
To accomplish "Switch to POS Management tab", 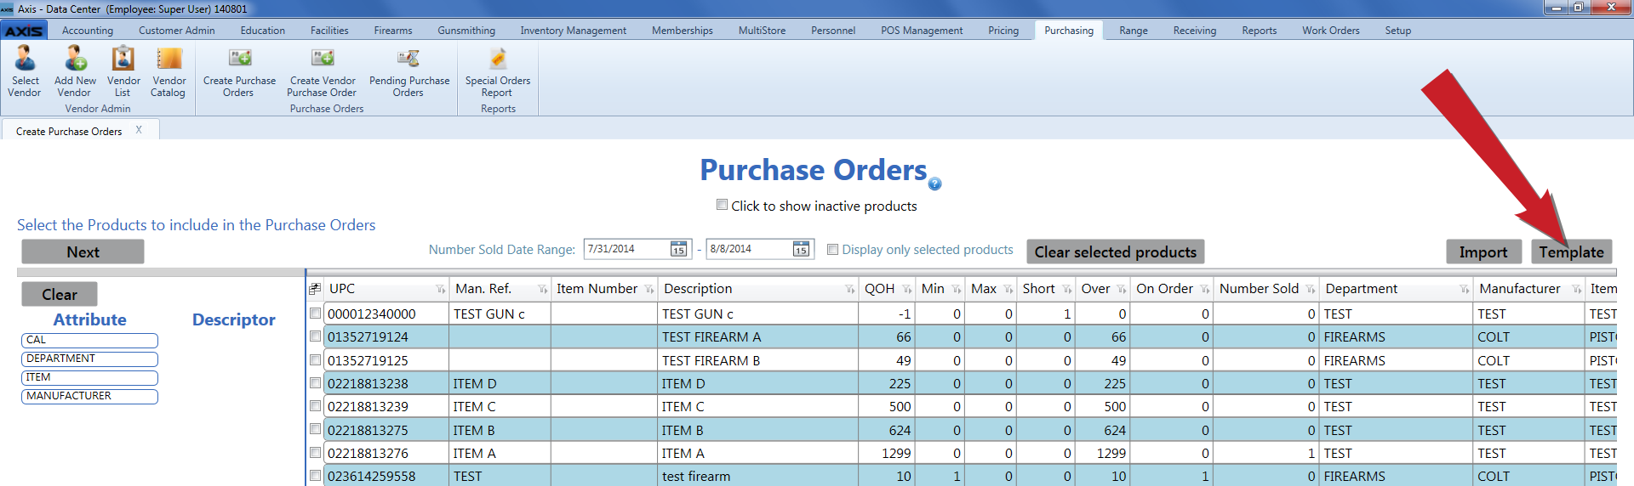I will click(922, 31).
